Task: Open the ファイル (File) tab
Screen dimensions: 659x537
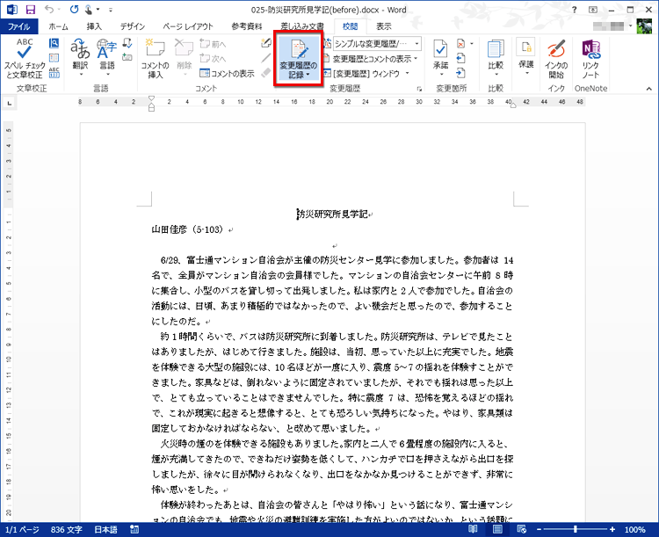Action: [x=19, y=26]
